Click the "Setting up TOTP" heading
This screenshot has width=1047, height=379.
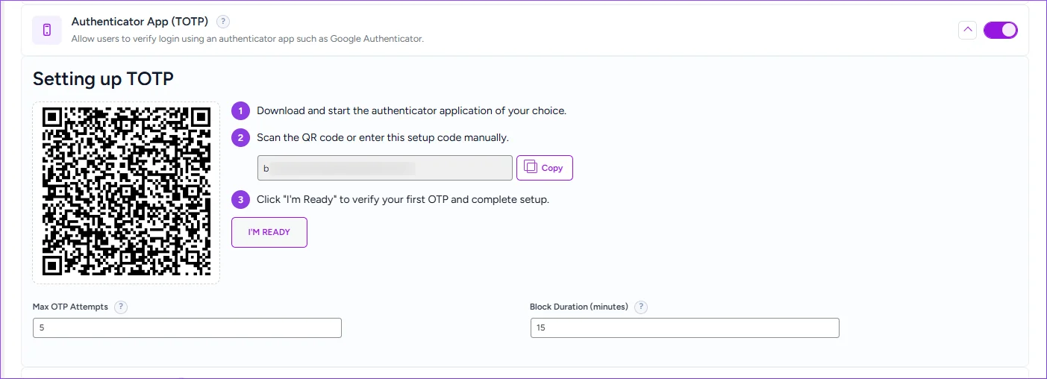point(103,78)
